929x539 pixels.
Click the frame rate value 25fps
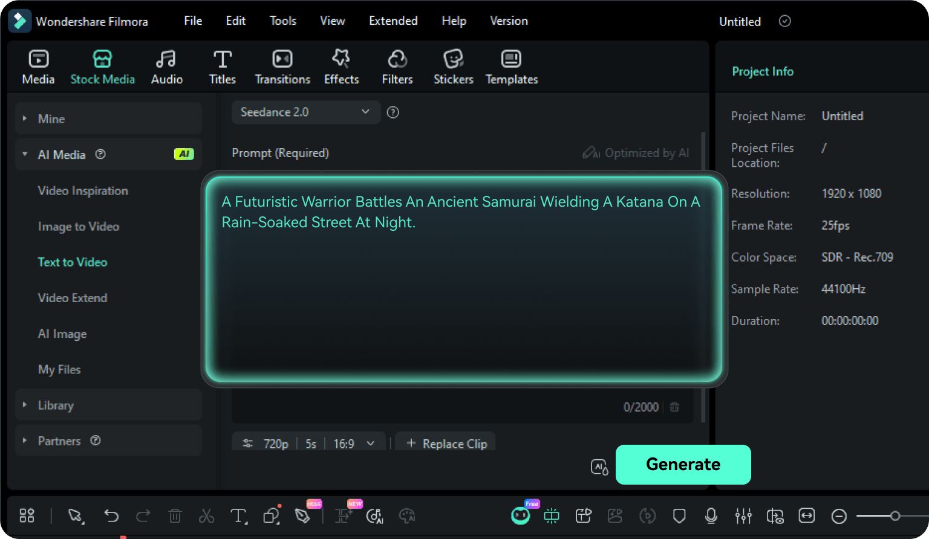835,225
